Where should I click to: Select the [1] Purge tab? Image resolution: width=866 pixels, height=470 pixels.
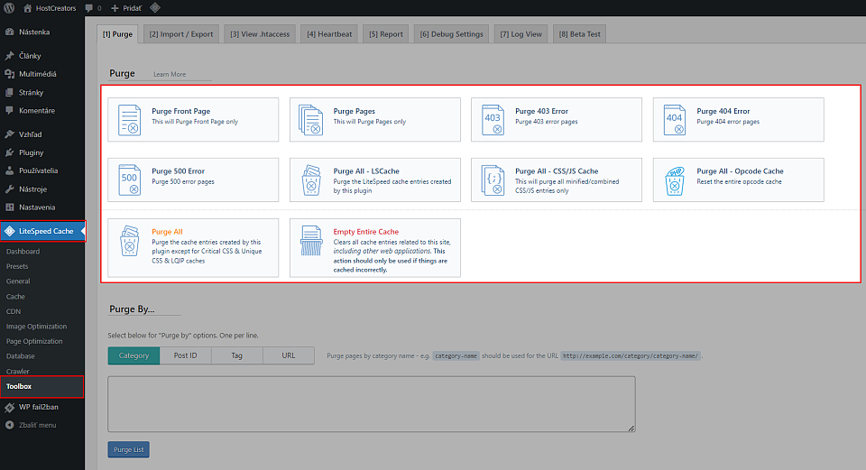point(117,33)
